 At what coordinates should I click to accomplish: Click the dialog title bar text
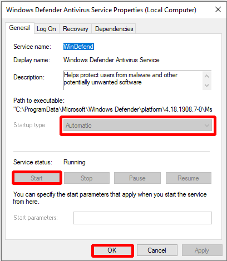[x=101, y=10]
